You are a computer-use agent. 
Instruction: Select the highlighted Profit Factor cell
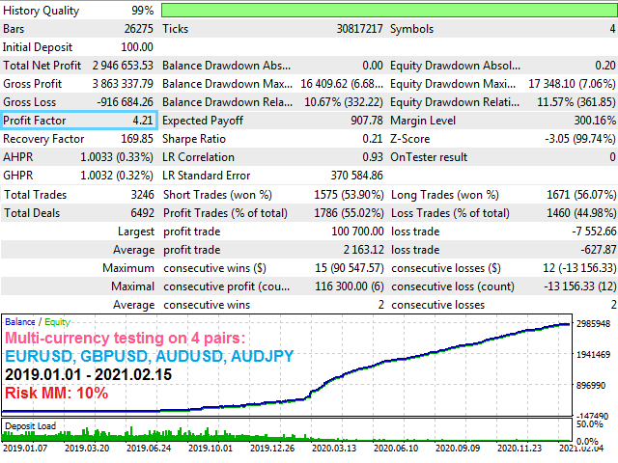tap(79, 120)
